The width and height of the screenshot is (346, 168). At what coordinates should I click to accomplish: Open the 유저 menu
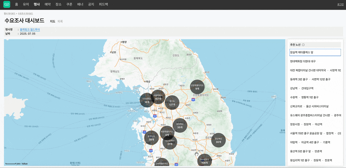click(26, 4)
